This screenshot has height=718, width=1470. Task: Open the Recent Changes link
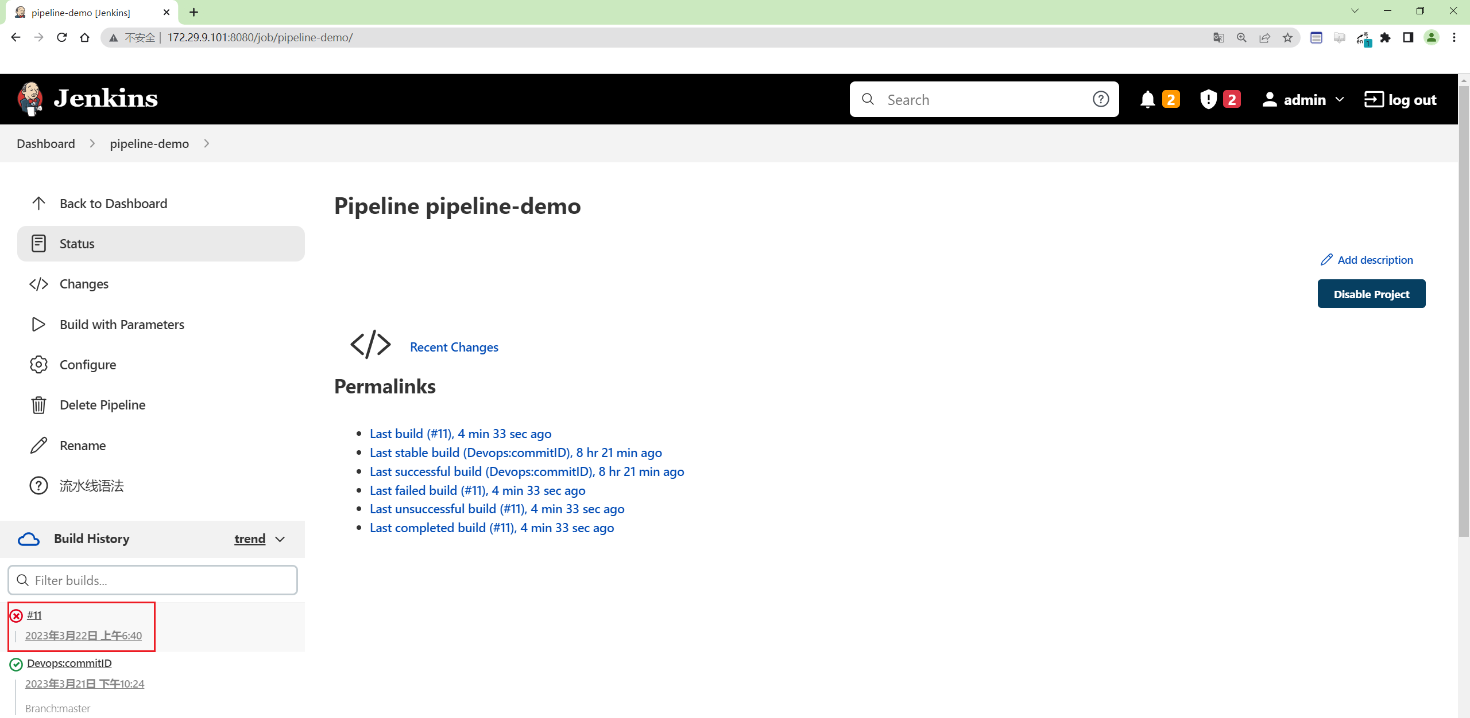pos(454,347)
